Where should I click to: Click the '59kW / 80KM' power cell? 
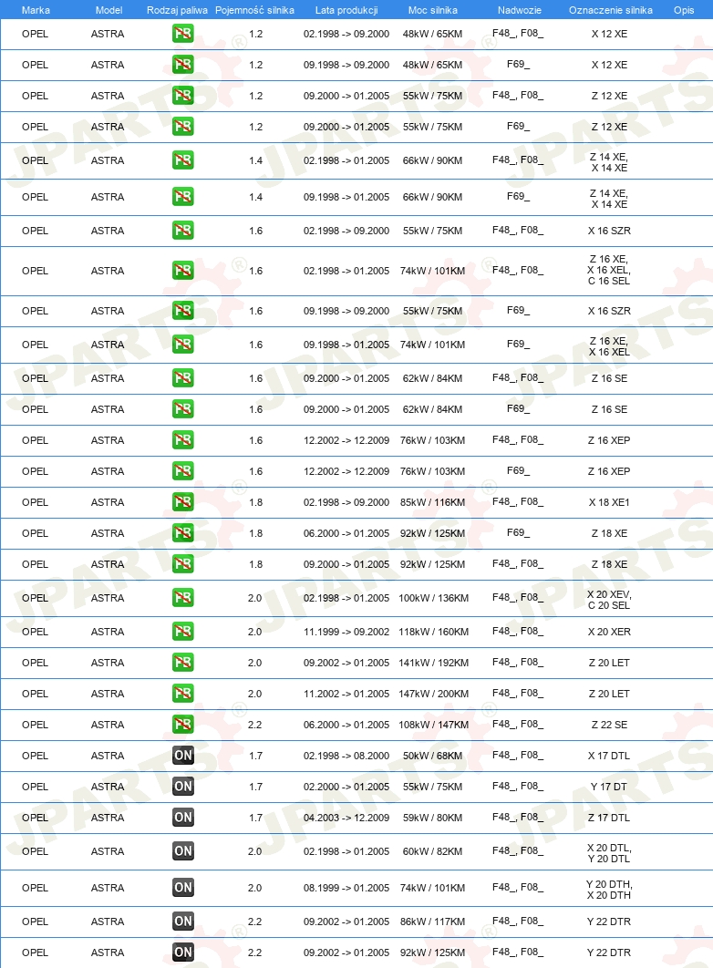[x=433, y=818]
